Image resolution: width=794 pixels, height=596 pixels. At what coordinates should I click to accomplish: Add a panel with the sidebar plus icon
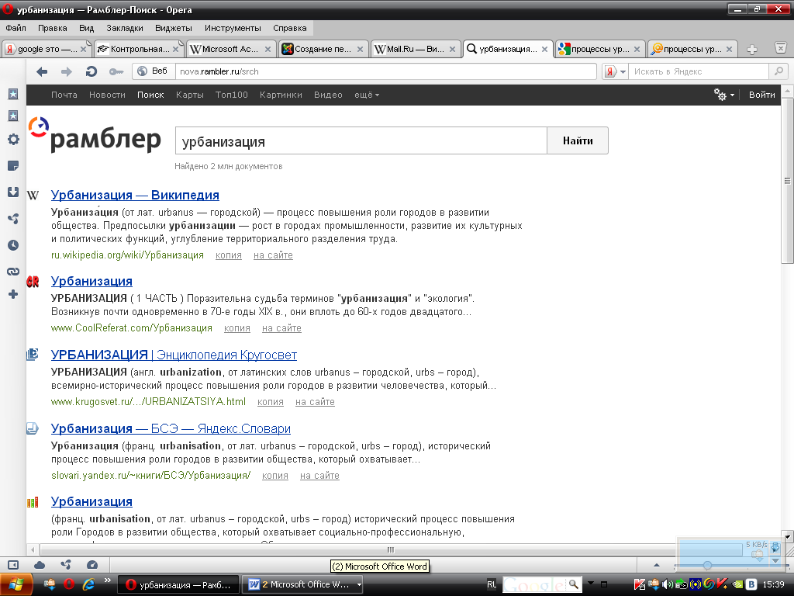click(13, 294)
